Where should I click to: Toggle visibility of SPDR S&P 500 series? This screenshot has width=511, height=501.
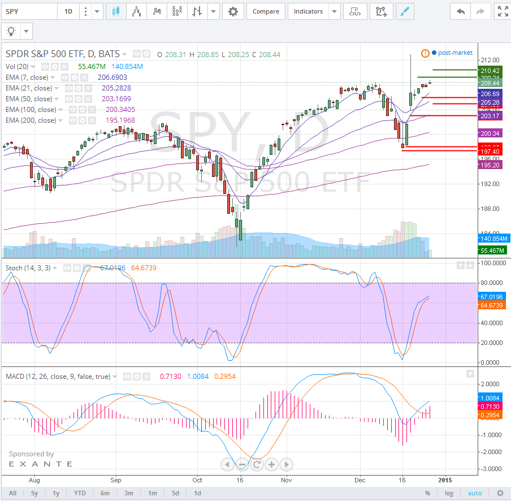click(137, 54)
